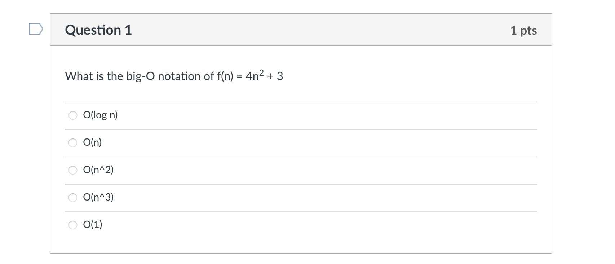Image resolution: width=615 pixels, height=264 pixels.
Task: Click the O(n^3) answer text
Action: point(98,197)
